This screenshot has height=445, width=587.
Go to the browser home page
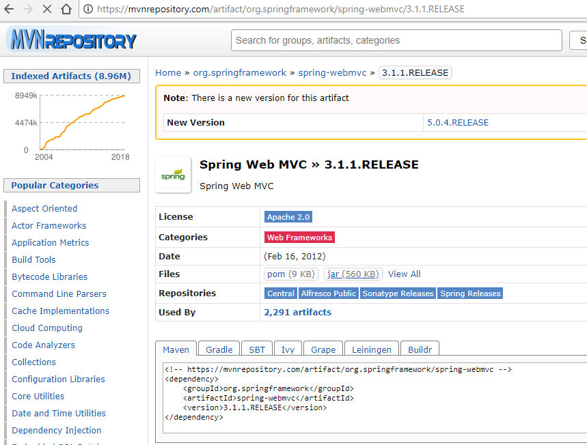pos(66,9)
